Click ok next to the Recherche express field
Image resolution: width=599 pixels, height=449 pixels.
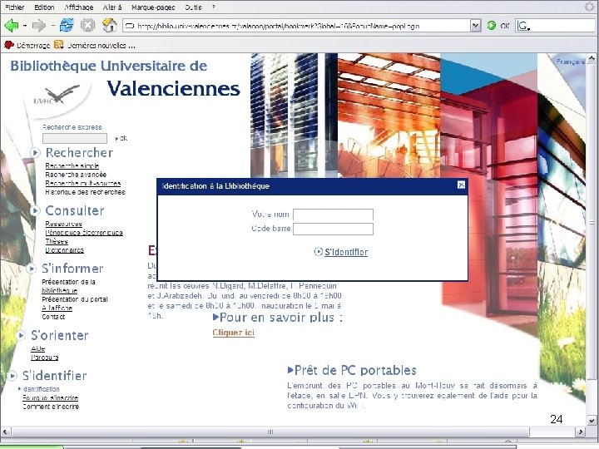click(121, 138)
